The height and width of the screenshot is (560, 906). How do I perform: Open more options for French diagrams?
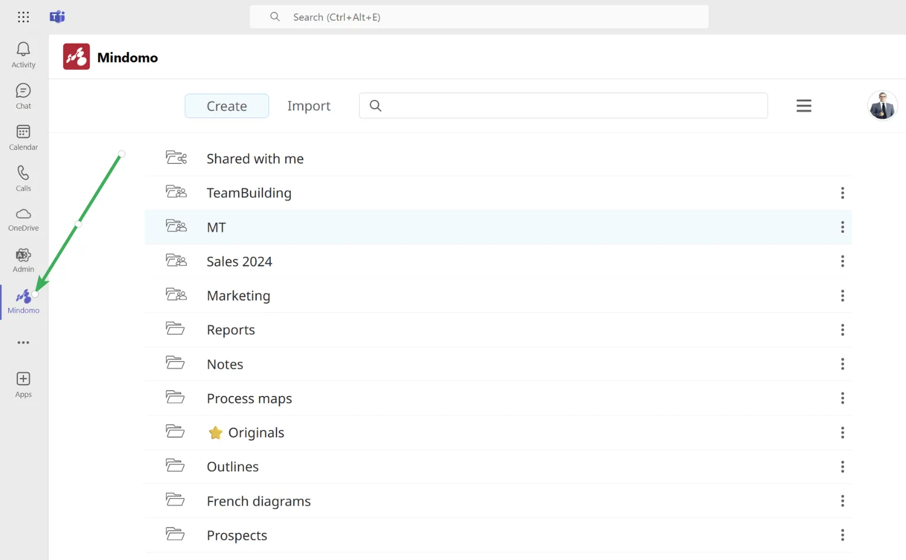(x=842, y=501)
